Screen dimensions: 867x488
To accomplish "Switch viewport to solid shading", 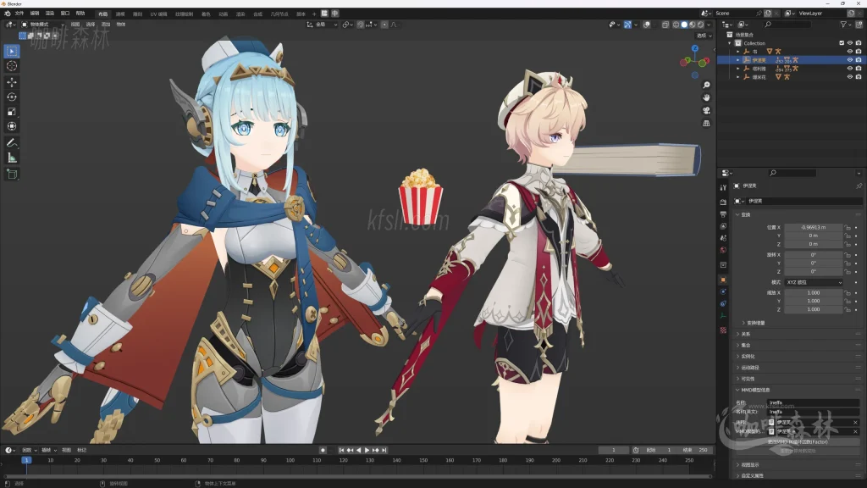I will 684,25.
